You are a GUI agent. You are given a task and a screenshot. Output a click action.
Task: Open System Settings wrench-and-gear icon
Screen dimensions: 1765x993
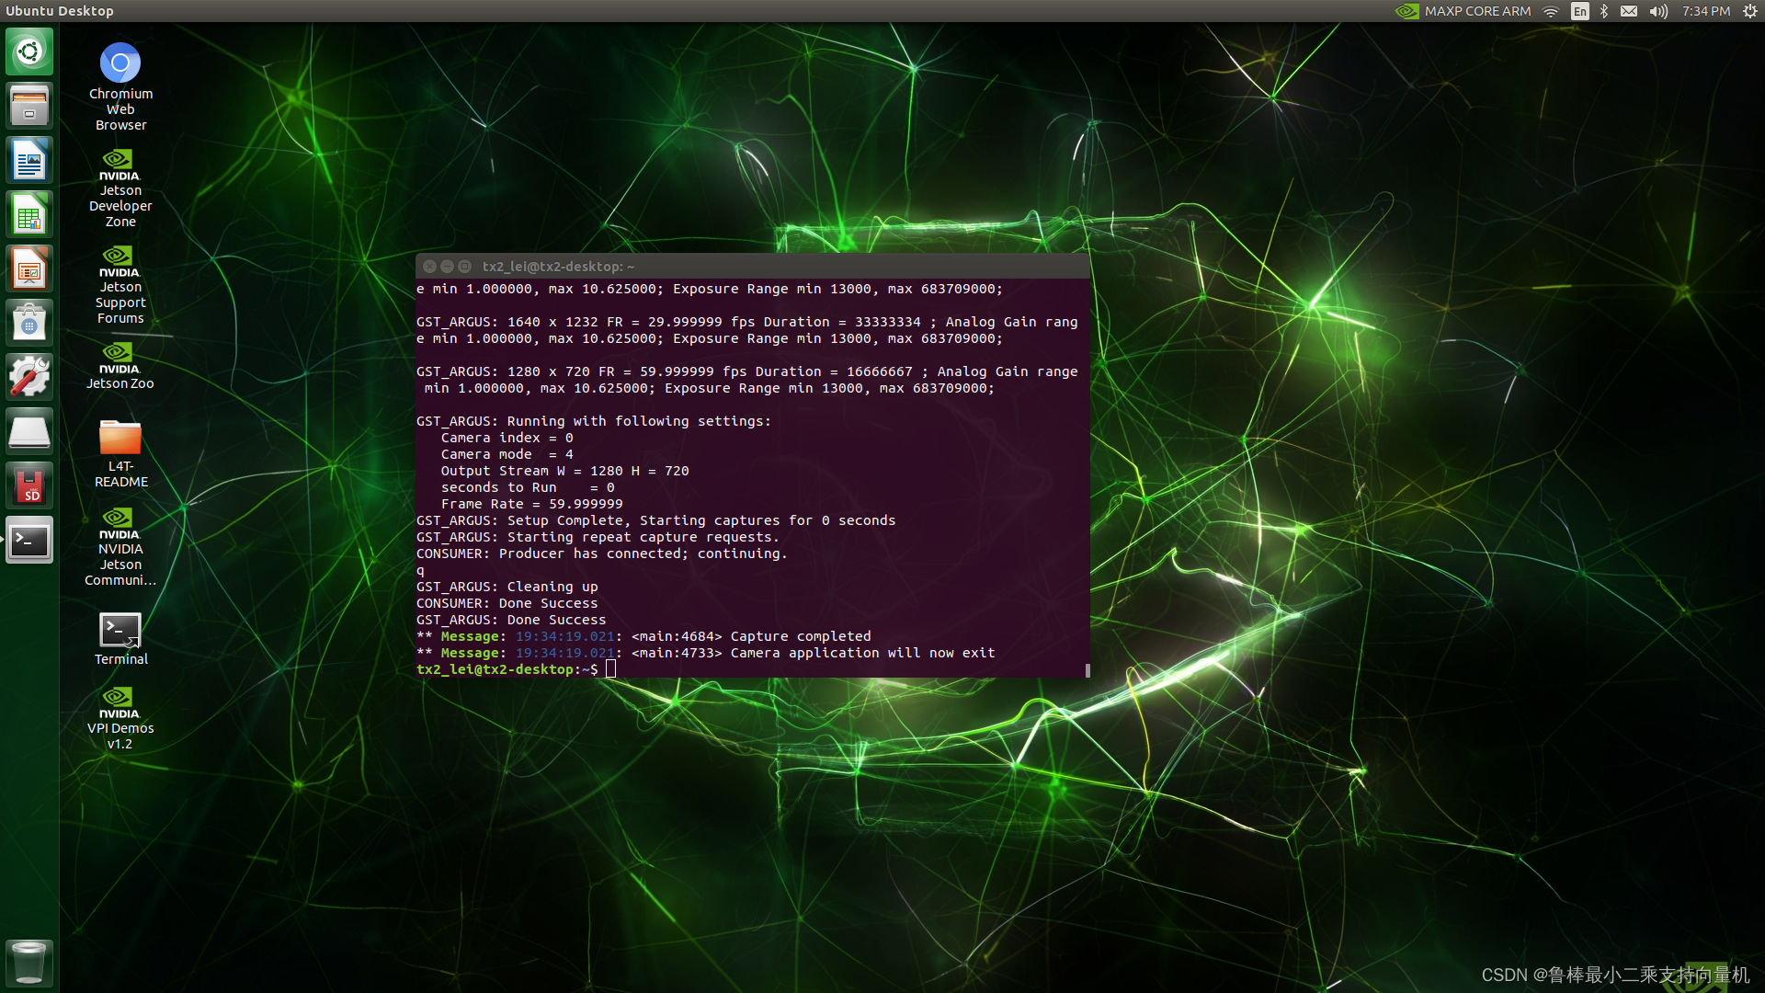pyautogui.click(x=29, y=377)
